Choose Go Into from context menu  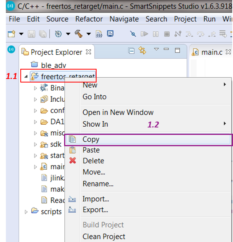point(148,97)
